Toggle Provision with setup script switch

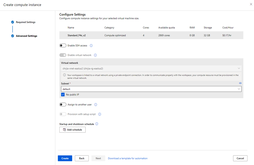(x=63, y=114)
